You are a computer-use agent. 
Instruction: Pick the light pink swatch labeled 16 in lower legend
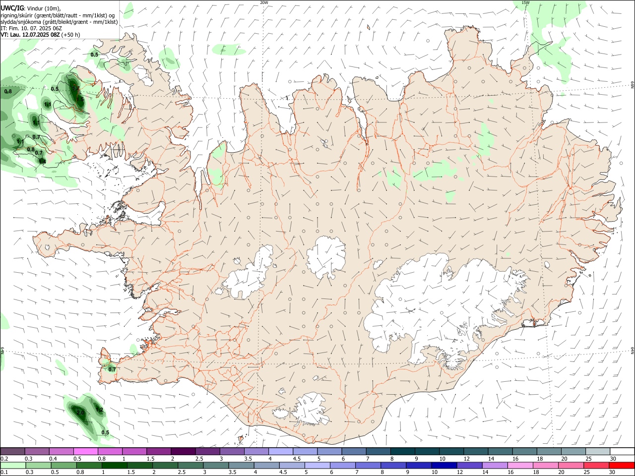point(519,465)
